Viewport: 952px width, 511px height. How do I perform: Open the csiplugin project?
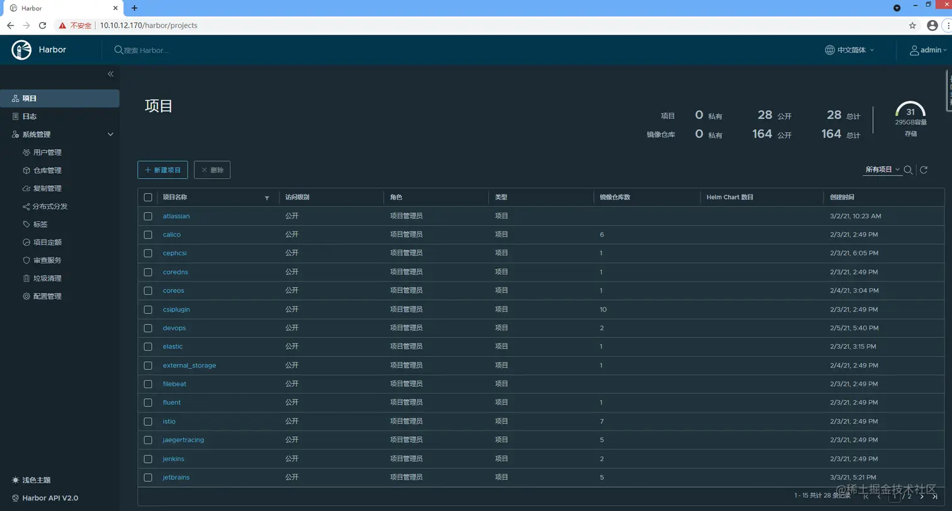point(176,310)
